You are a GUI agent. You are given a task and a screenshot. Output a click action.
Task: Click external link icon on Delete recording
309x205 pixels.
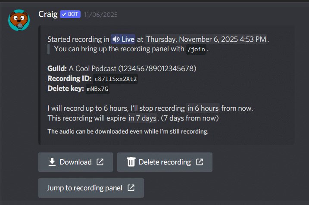pyautogui.click(x=200, y=162)
